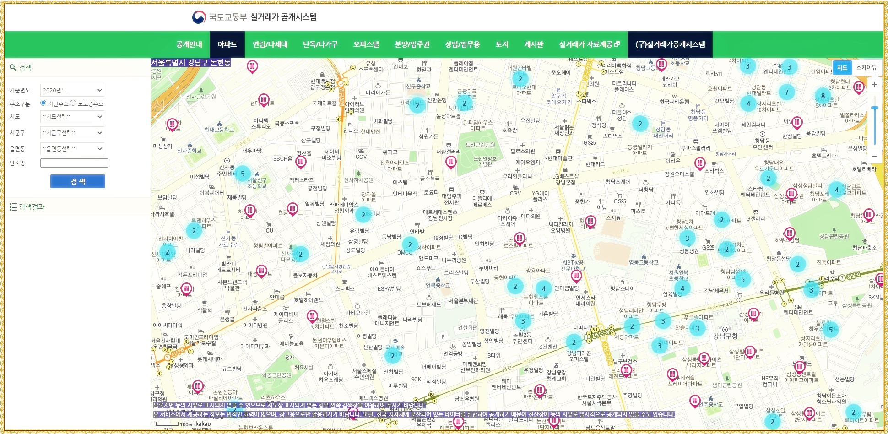
Task: Click apartment pin at 더샵갤러리
Action: pyautogui.click(x=451, y=162)
